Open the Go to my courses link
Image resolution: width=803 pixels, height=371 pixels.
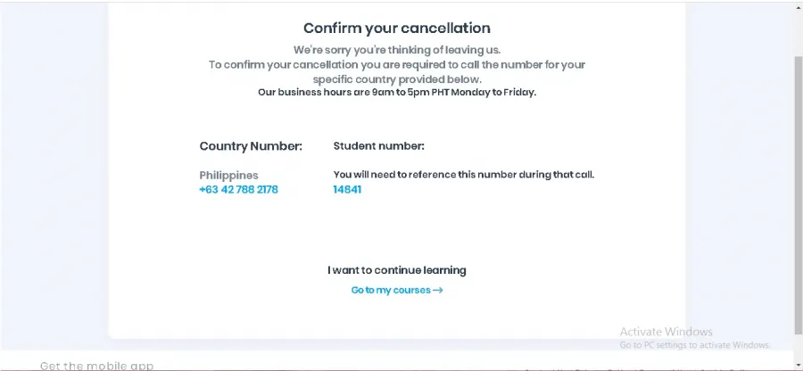click(392, 290)
